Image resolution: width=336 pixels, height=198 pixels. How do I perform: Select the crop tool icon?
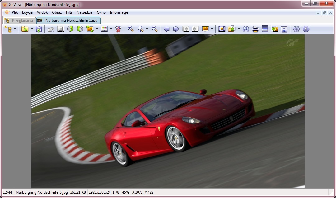pyautogui.click(x=61, y=29)
